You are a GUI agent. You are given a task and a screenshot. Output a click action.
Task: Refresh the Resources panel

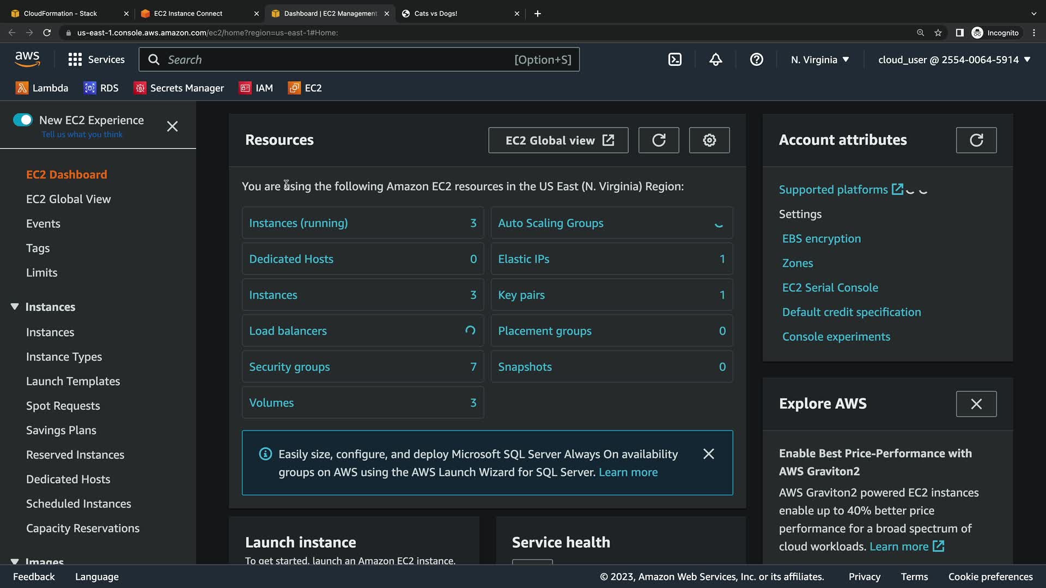tap(659, 140)
